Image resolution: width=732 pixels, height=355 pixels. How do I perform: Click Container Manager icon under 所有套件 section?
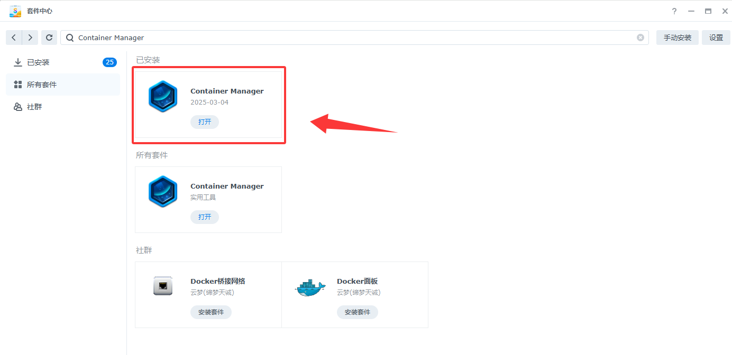163,192
